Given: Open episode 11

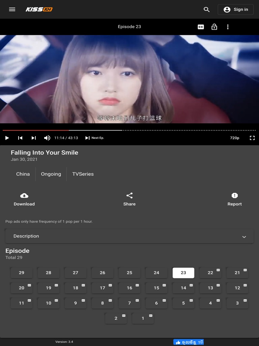Looking at the screenshot, I should (22, 303).
